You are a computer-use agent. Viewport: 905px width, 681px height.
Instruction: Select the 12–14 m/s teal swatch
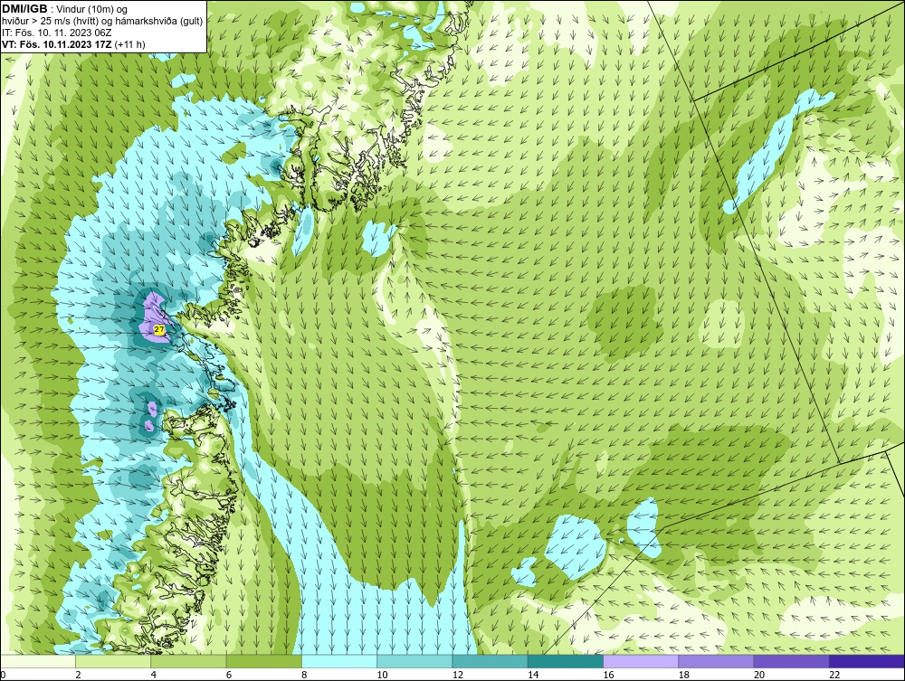click(490, 661)
